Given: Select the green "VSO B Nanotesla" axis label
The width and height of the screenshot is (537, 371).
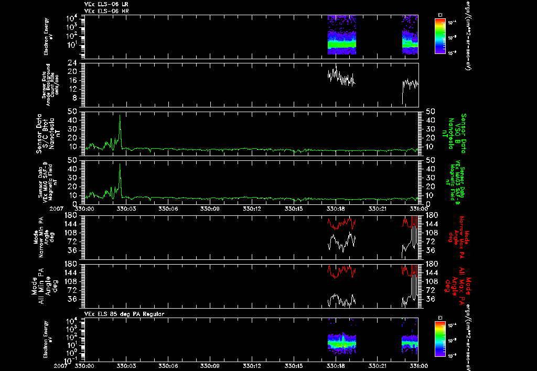Looking at the screenshot, I should pyautogui.click(x=454, y=134).
